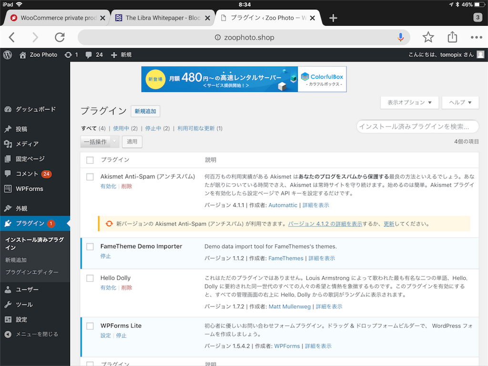Deactivate WPForms Lite via 停止
The width and height of the screenshot is (488, 366).
122,335
